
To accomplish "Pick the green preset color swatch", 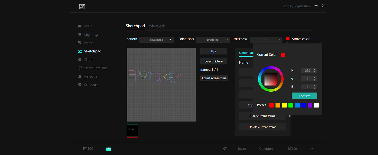I will (291, 105).
